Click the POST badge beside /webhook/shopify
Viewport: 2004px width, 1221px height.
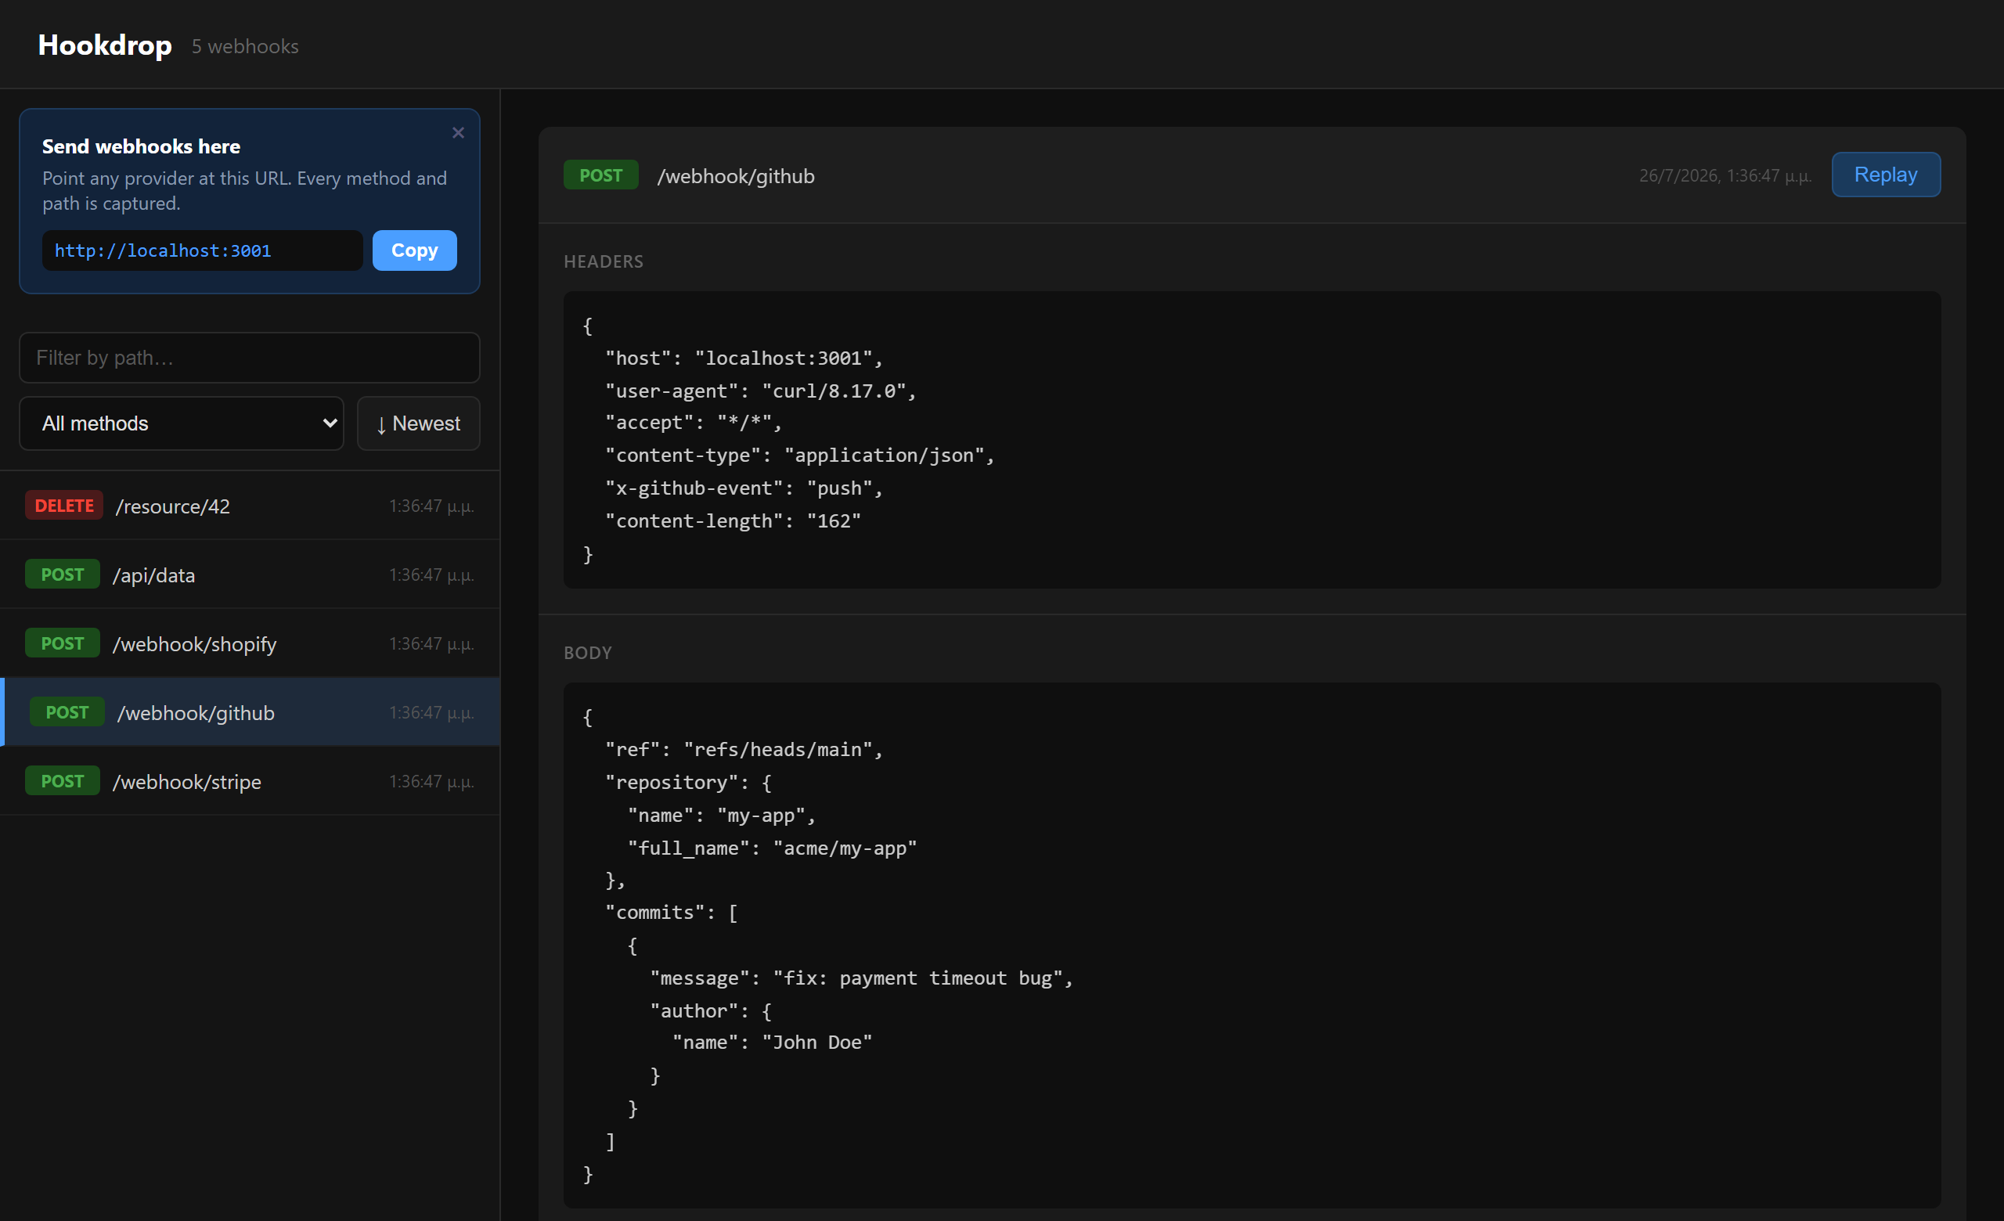point(62,644)
